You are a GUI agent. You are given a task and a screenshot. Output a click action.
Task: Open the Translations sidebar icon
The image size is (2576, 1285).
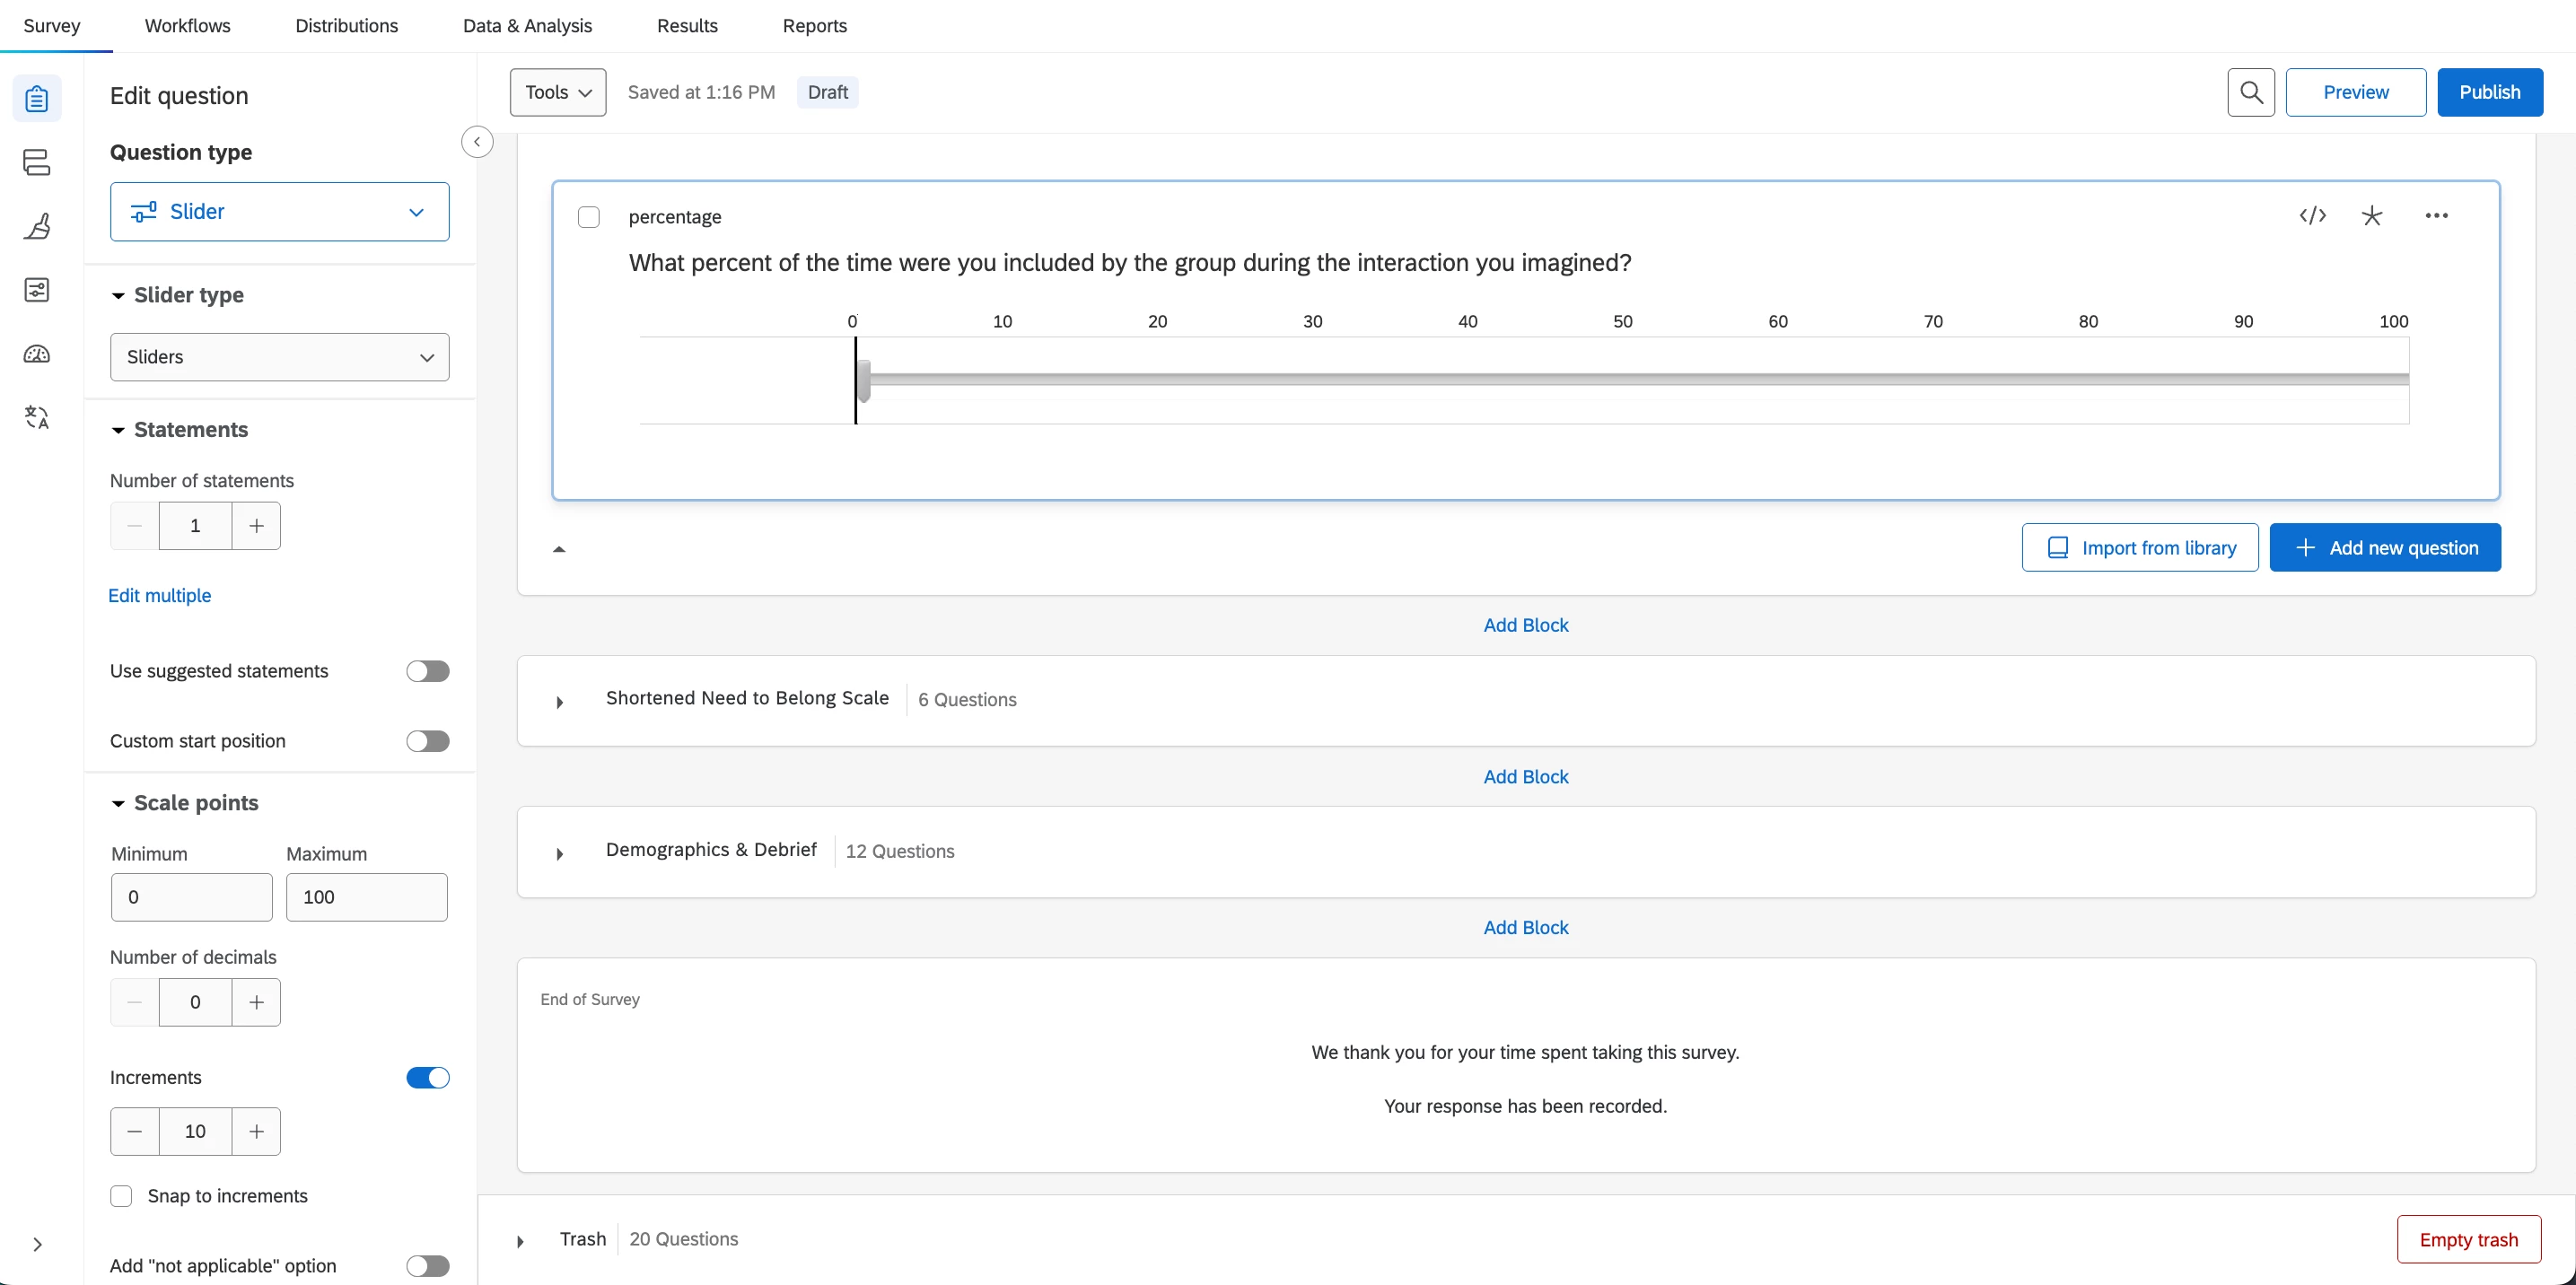click(37, 417)
